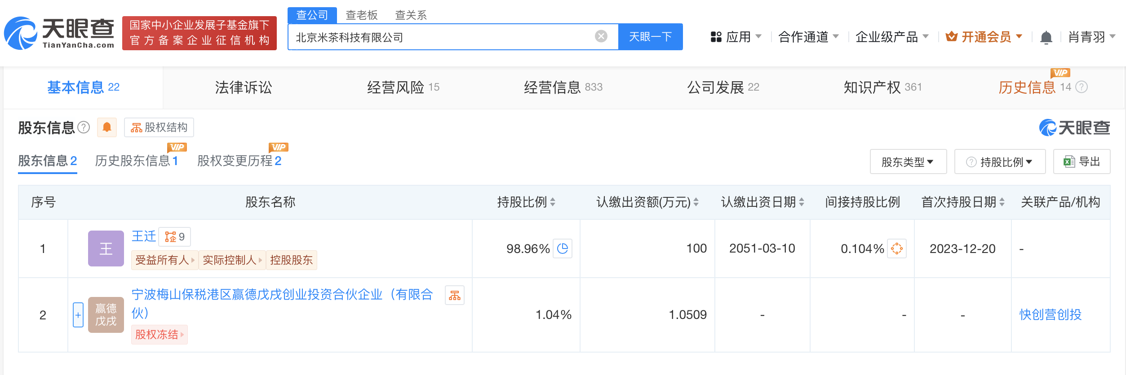Open the 知识产权 tab

coord(882,87)
